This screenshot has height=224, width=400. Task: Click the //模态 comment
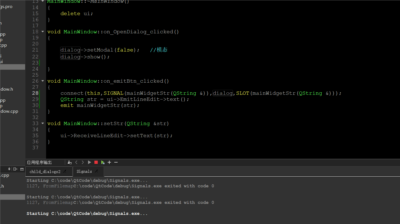tap(159, 50)
